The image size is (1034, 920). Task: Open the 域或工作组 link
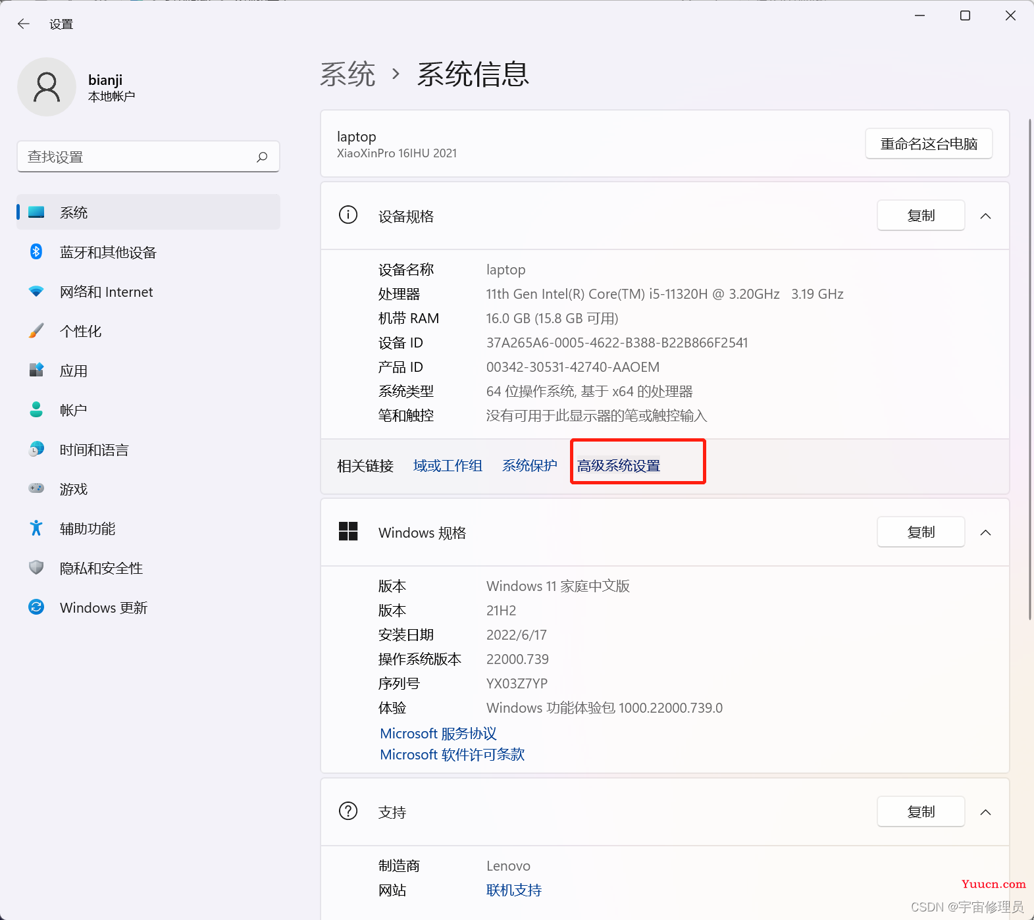click(448, 466)
